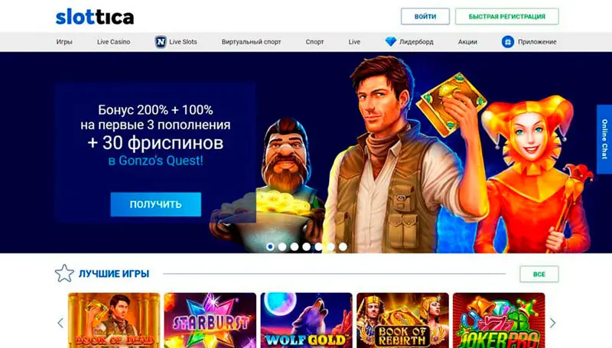
Task: Click the Novomatic Live Slots icon
Action: [x=161, y=42]
